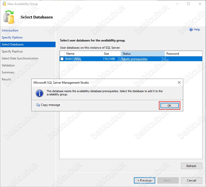Click the Password column header

click(183, 54)
